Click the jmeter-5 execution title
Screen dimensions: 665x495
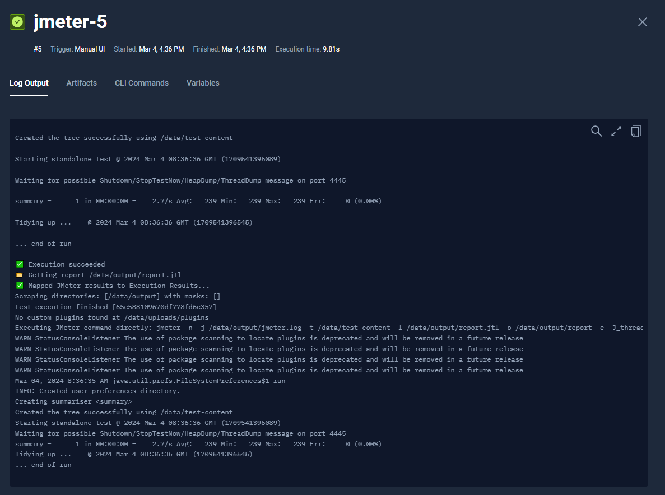coord(70,22)
